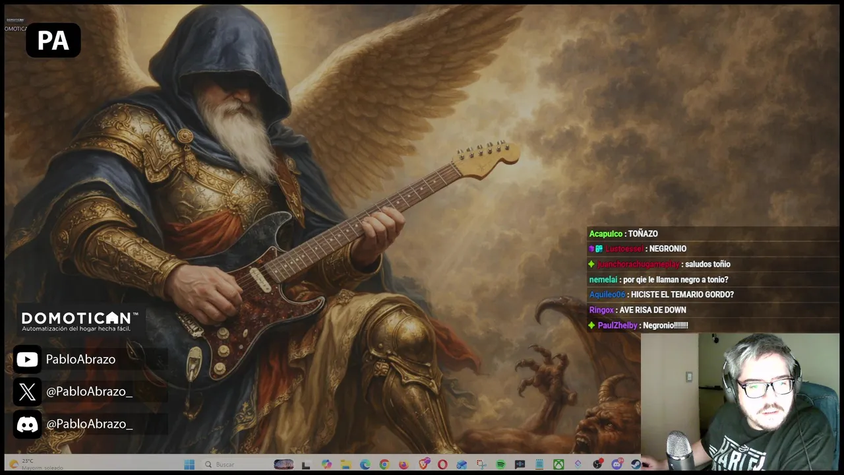Open Notepad from the taskbar

pyautogui.click(x=539, y=464)
